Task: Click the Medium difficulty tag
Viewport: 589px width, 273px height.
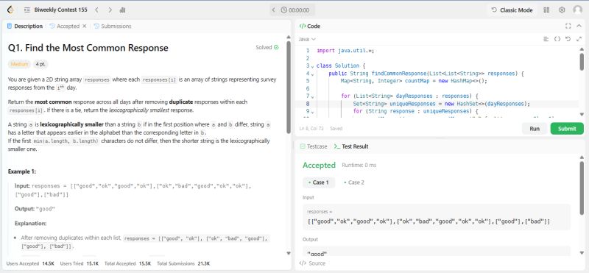Action: tap(20, 64)
